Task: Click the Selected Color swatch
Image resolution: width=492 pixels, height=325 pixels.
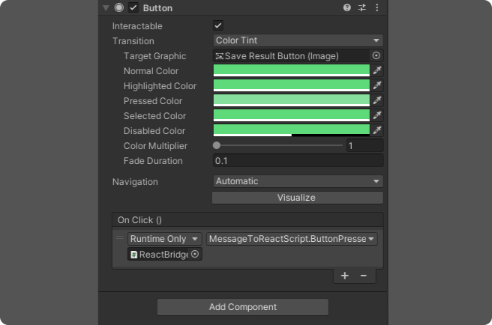Action: 292,115
